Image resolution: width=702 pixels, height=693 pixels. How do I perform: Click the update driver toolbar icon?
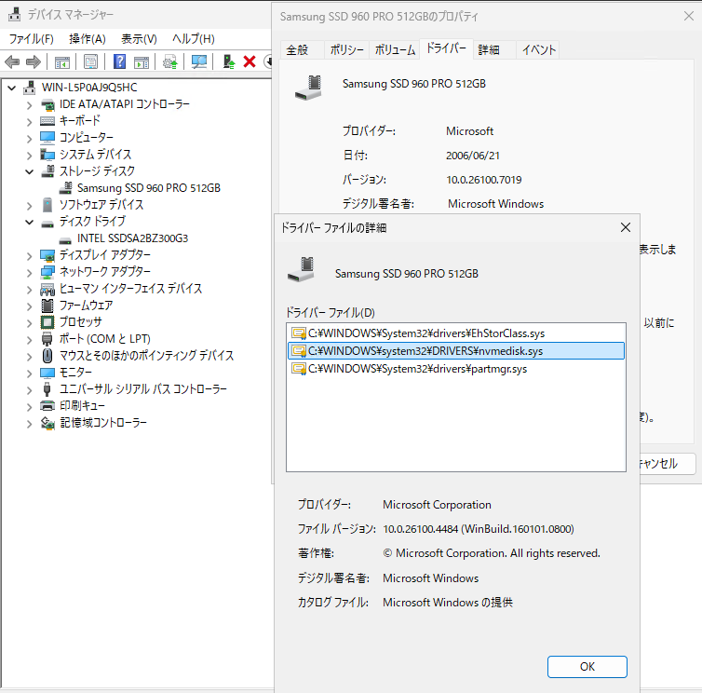169,61
